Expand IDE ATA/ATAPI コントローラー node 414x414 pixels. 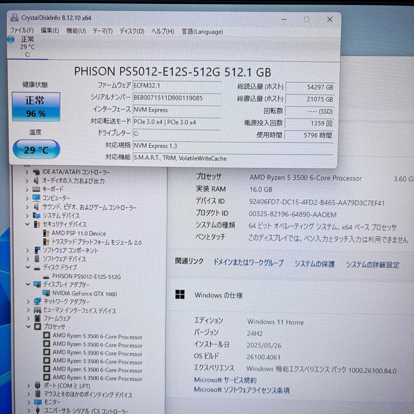27,172
